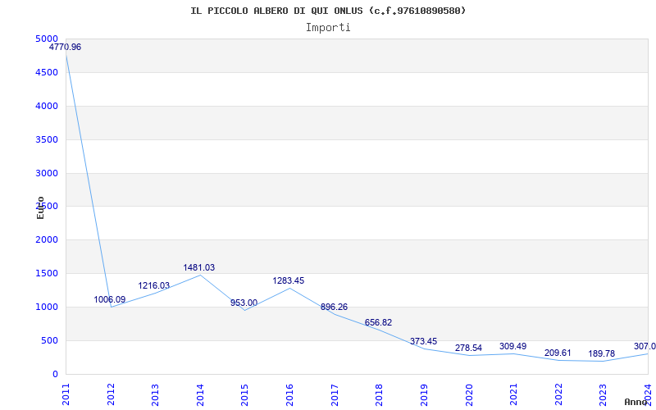This screenshot has height=410, width=656.
Task: Click the 2018 x-axis year label
Action: pyautogui.click(x=380, y=395)
